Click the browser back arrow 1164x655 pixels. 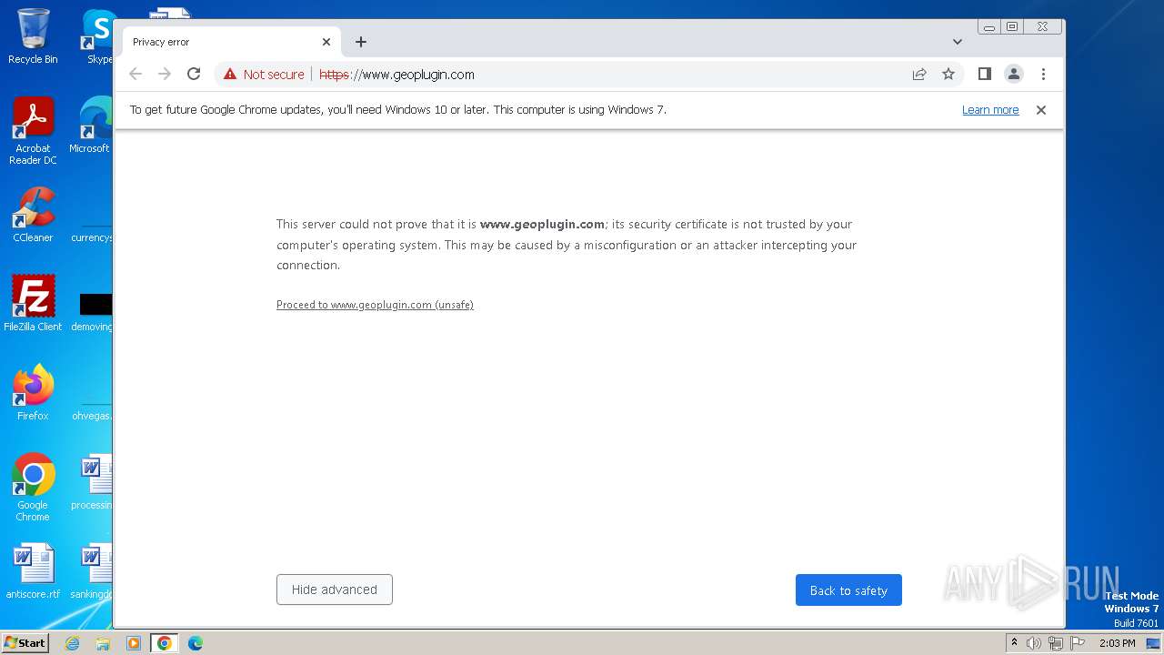coord(135,75)
